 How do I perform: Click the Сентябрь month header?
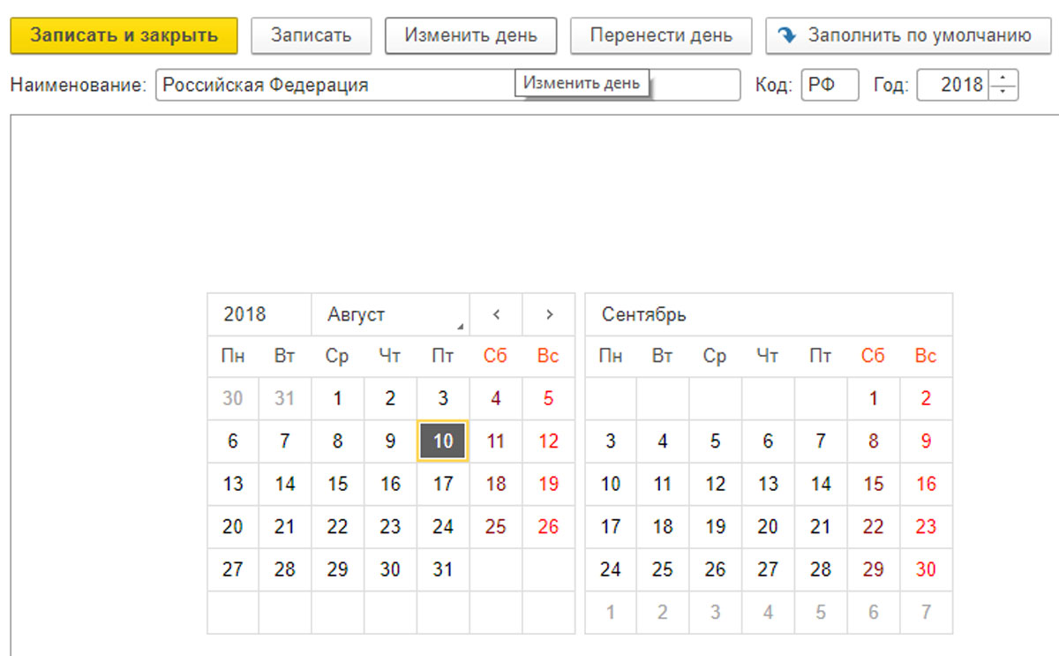tap(644, 314)
